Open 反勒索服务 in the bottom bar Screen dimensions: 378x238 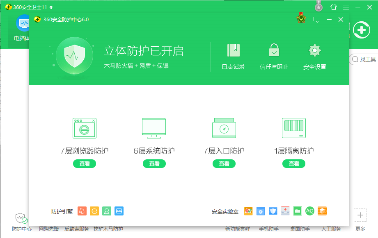(x=77, y=229)
